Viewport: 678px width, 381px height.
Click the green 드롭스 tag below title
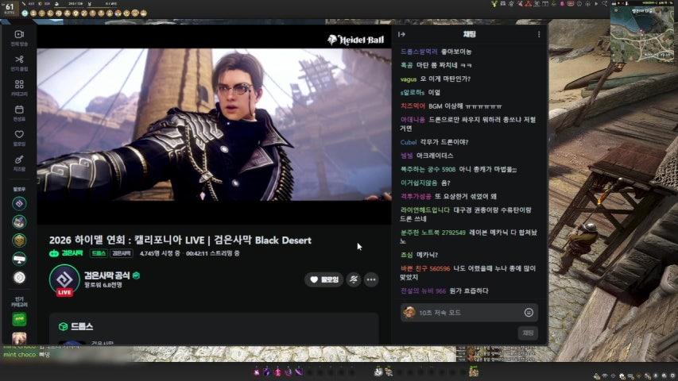click(99, 253)
